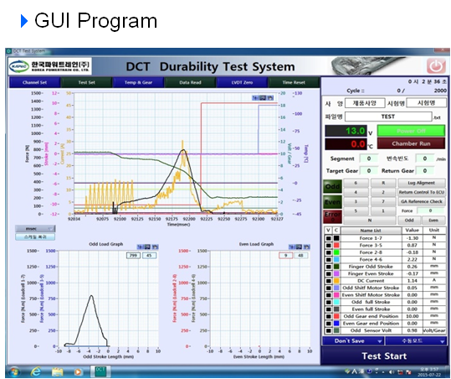This screenshot has height=379, width=451.
Task: Click the Return Gear value field
Action: tap(425, 171)
